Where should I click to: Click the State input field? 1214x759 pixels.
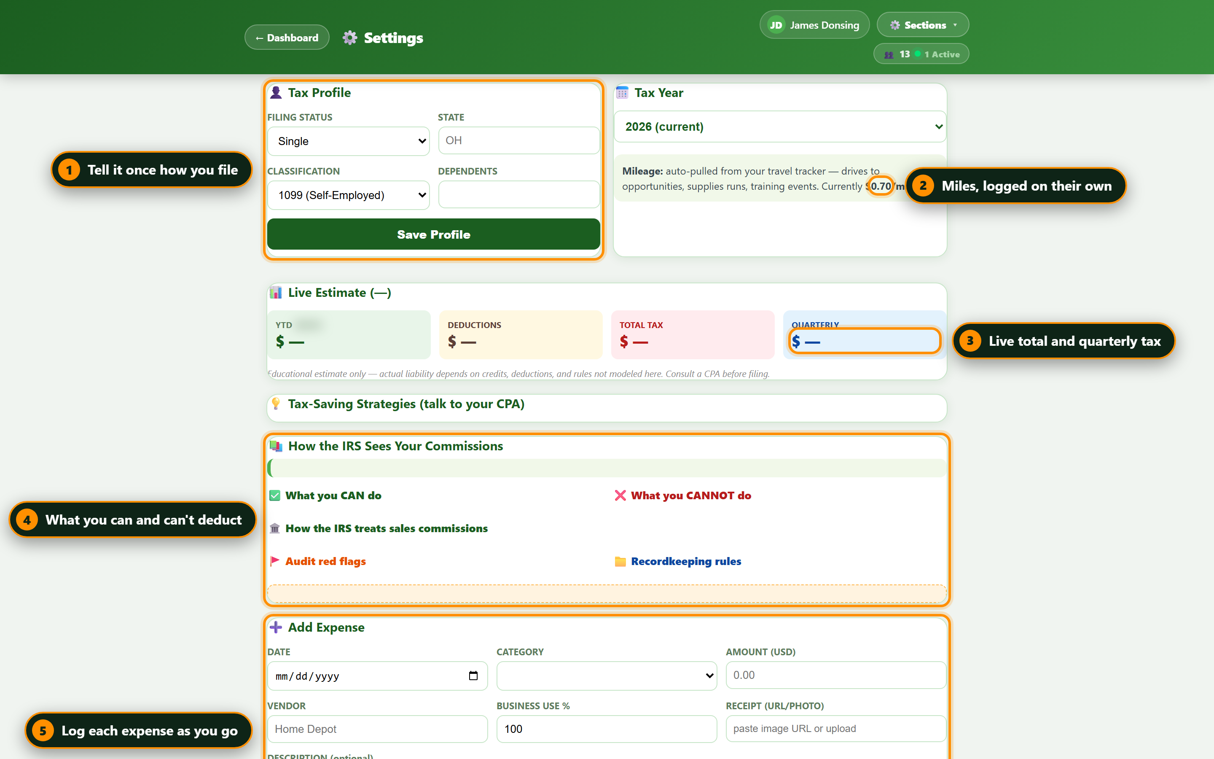point(519,140)
